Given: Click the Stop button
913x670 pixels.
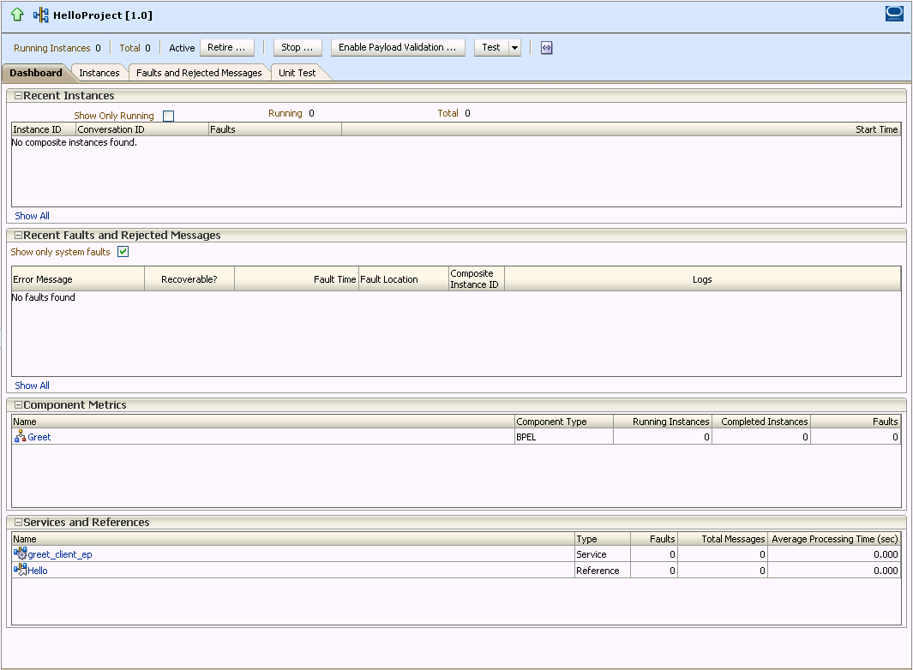Looking at the screenshot, I should coord(297,47).
